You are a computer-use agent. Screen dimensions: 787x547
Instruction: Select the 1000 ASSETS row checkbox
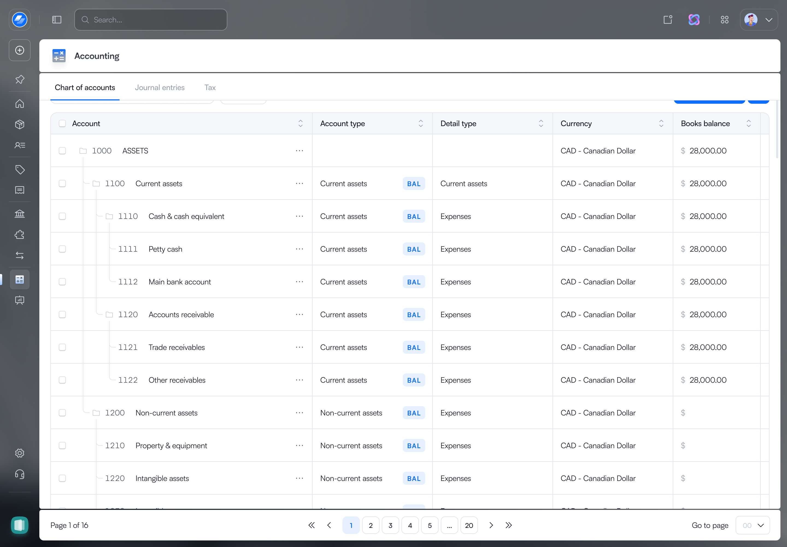[62, 151]
